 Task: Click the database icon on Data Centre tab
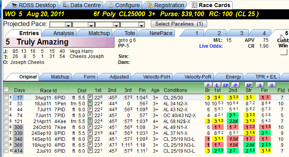[66, 5]
